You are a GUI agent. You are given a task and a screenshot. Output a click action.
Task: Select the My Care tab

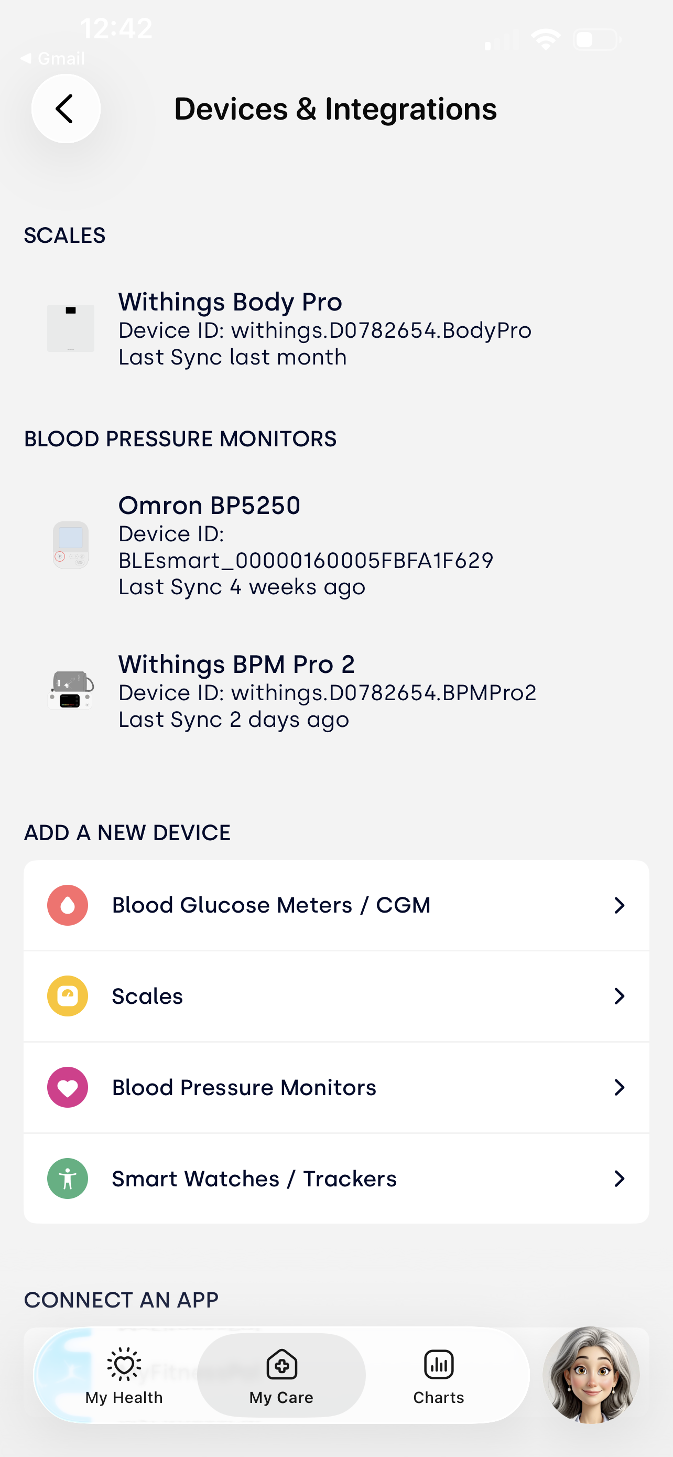pyautogui.click(x=281, y=1376)
